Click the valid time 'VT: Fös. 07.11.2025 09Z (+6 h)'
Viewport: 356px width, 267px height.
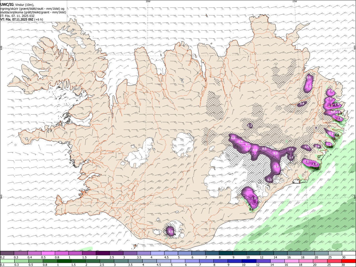(x=22, y=19)
